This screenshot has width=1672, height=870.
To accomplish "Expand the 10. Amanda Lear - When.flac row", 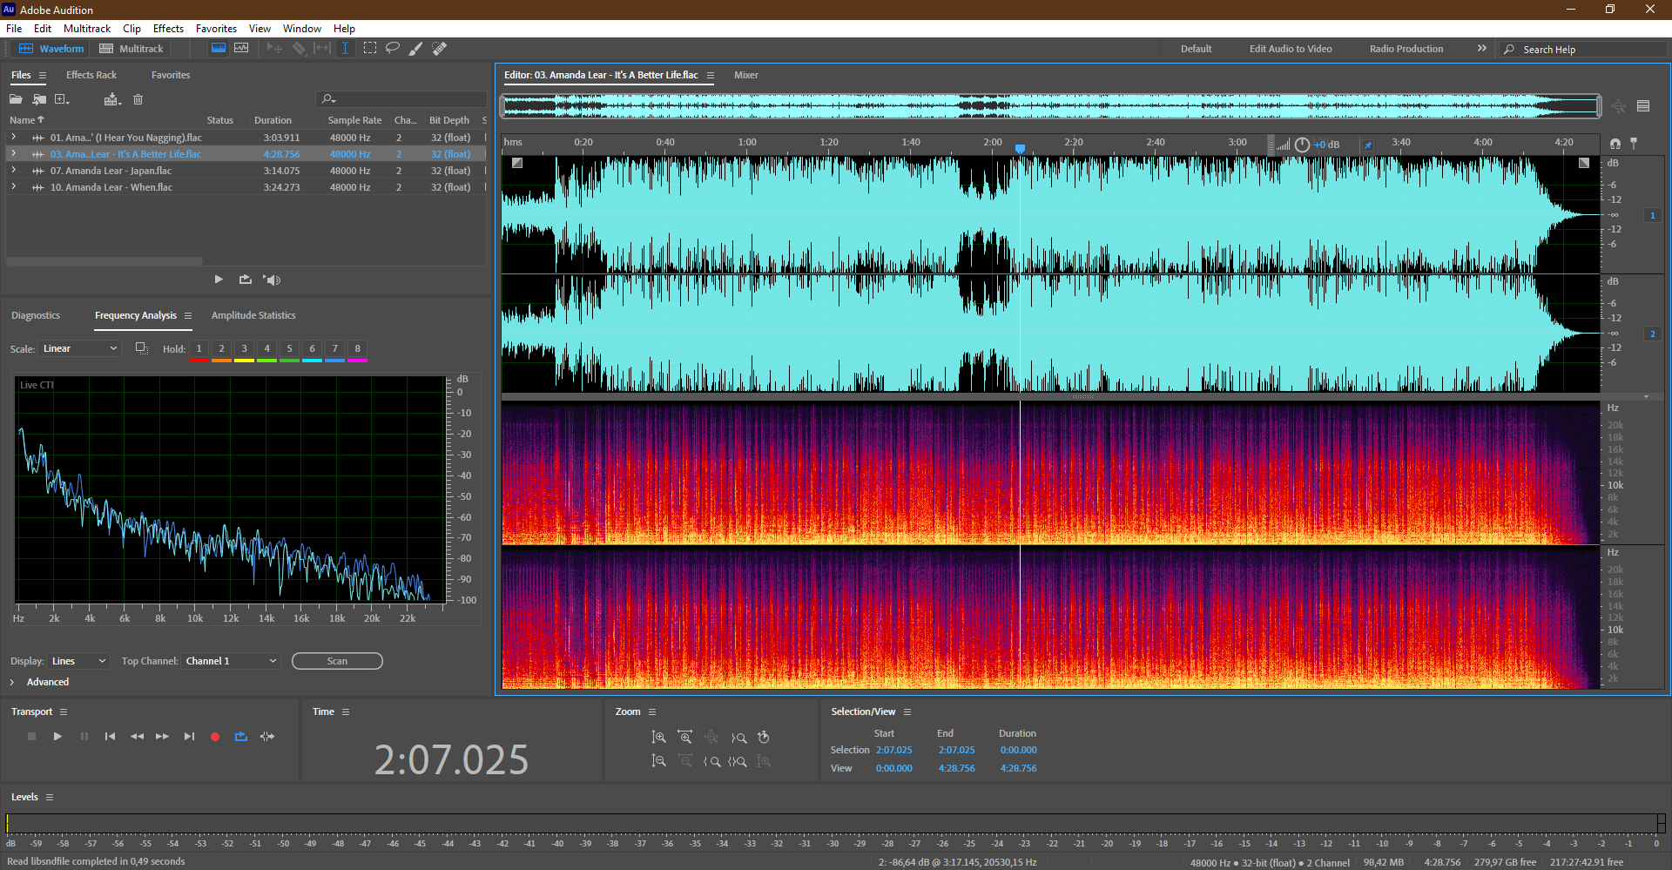I will point(13,187).
